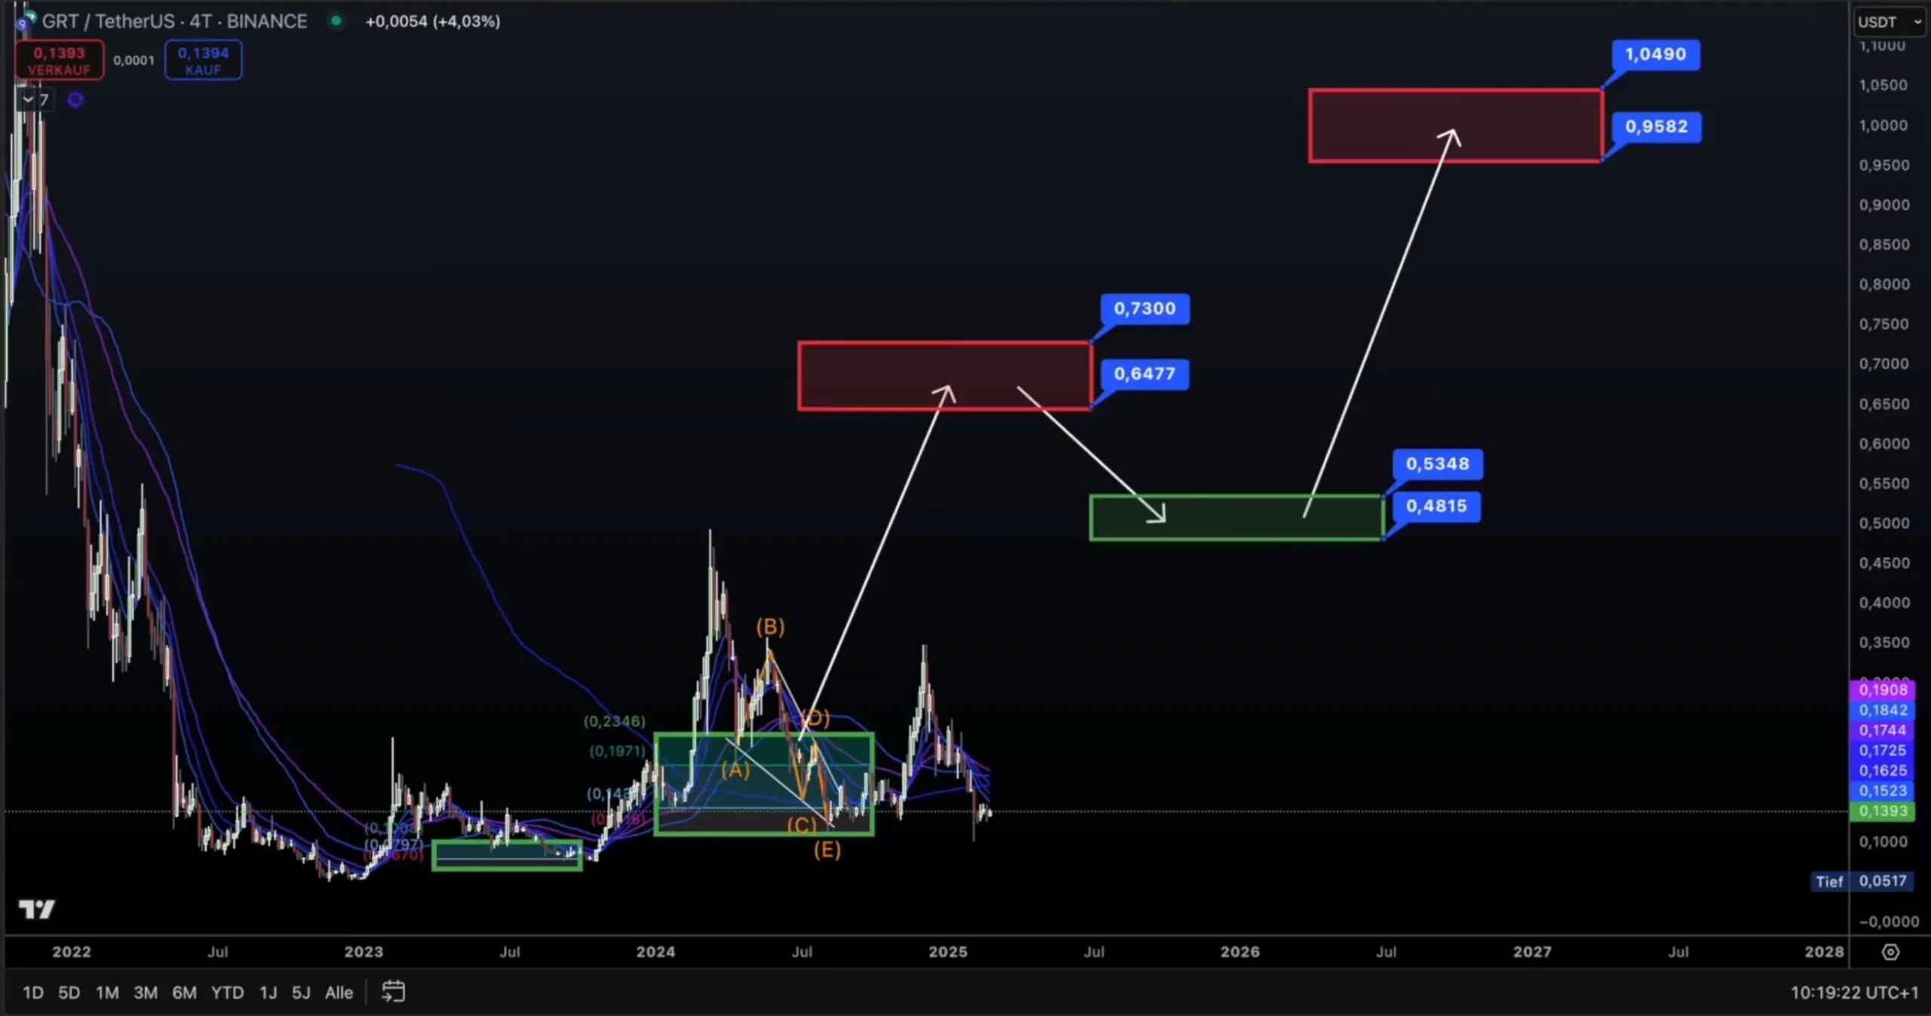Viewport: 1931px width, 1016px height.
Task: Open chart settings gear icon
Action: [1890, 952]
